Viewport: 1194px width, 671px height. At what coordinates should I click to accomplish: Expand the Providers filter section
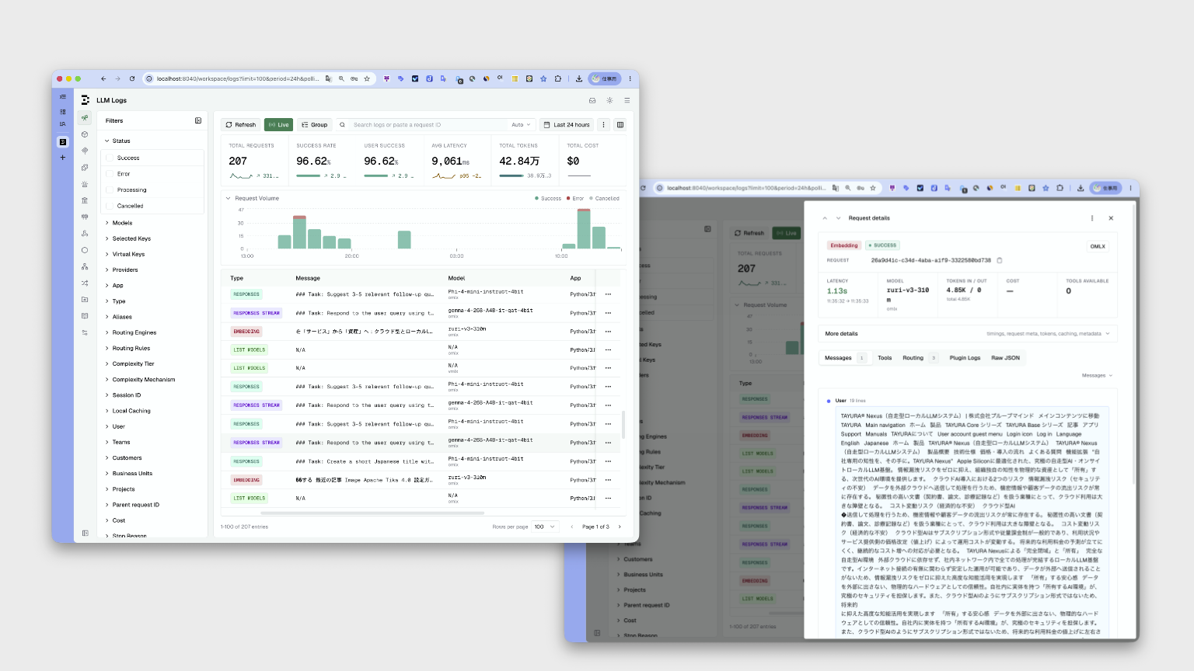tap(122, 269)
